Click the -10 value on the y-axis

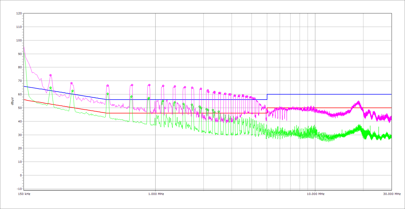(19, 189)
